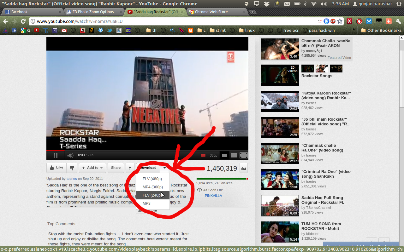Switch to the Facebook tab
Image resolution: width=404 pixels, height=252 pixels.
pyautogui.click(x=33, y=12)
